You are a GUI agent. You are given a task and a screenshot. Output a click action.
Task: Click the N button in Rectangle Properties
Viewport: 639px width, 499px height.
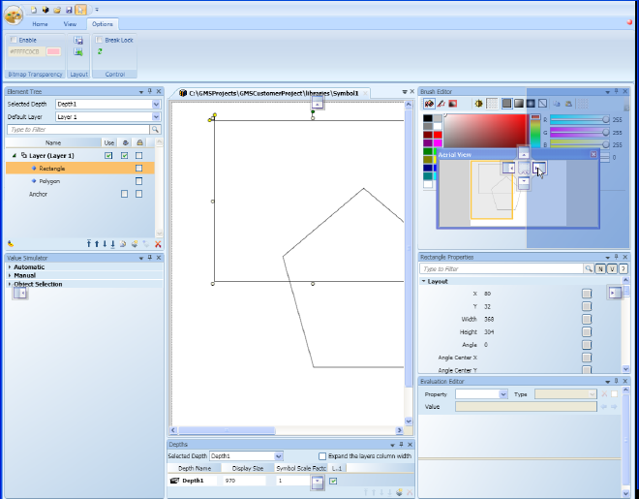tap(600, 268)
